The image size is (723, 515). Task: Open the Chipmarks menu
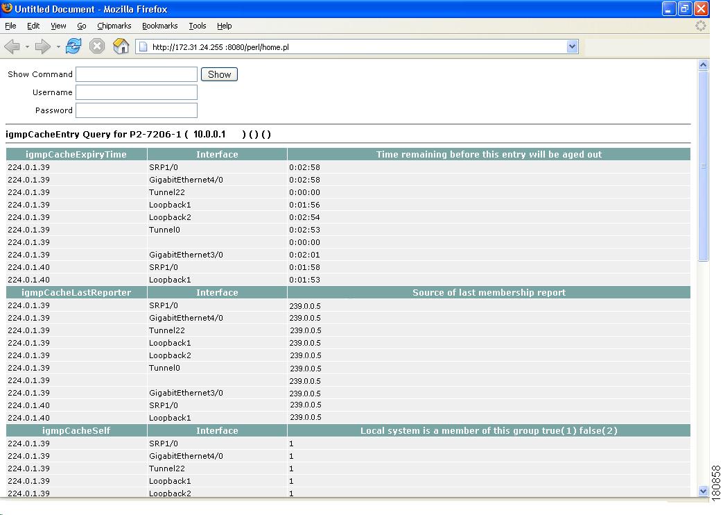114,26
